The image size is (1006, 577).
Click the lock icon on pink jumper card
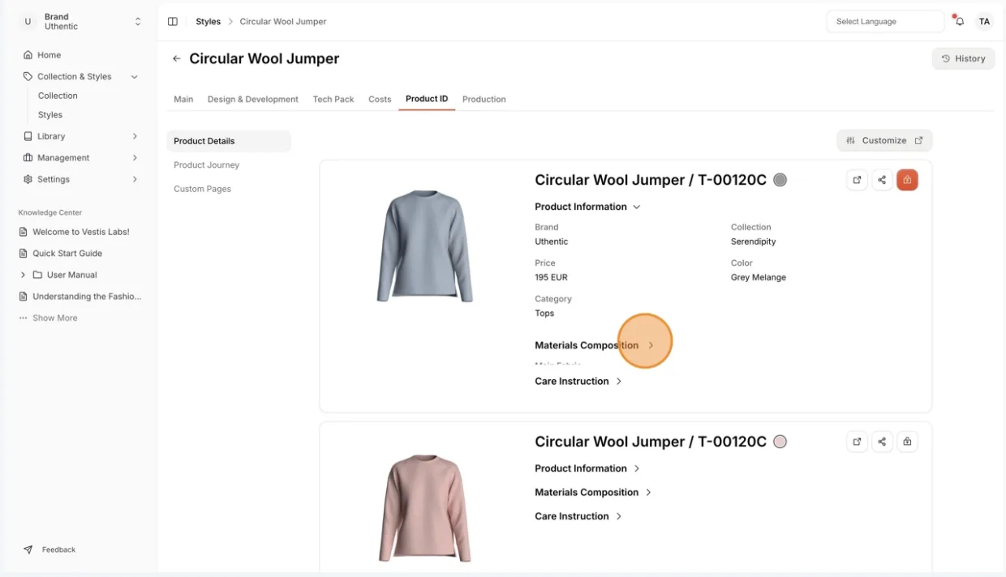tap(907, 442)
